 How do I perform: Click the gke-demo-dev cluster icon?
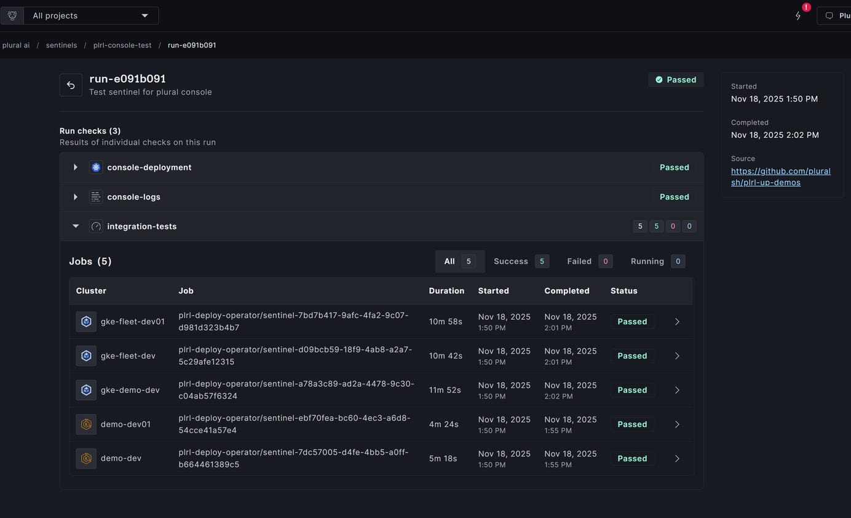pos(86,390)
